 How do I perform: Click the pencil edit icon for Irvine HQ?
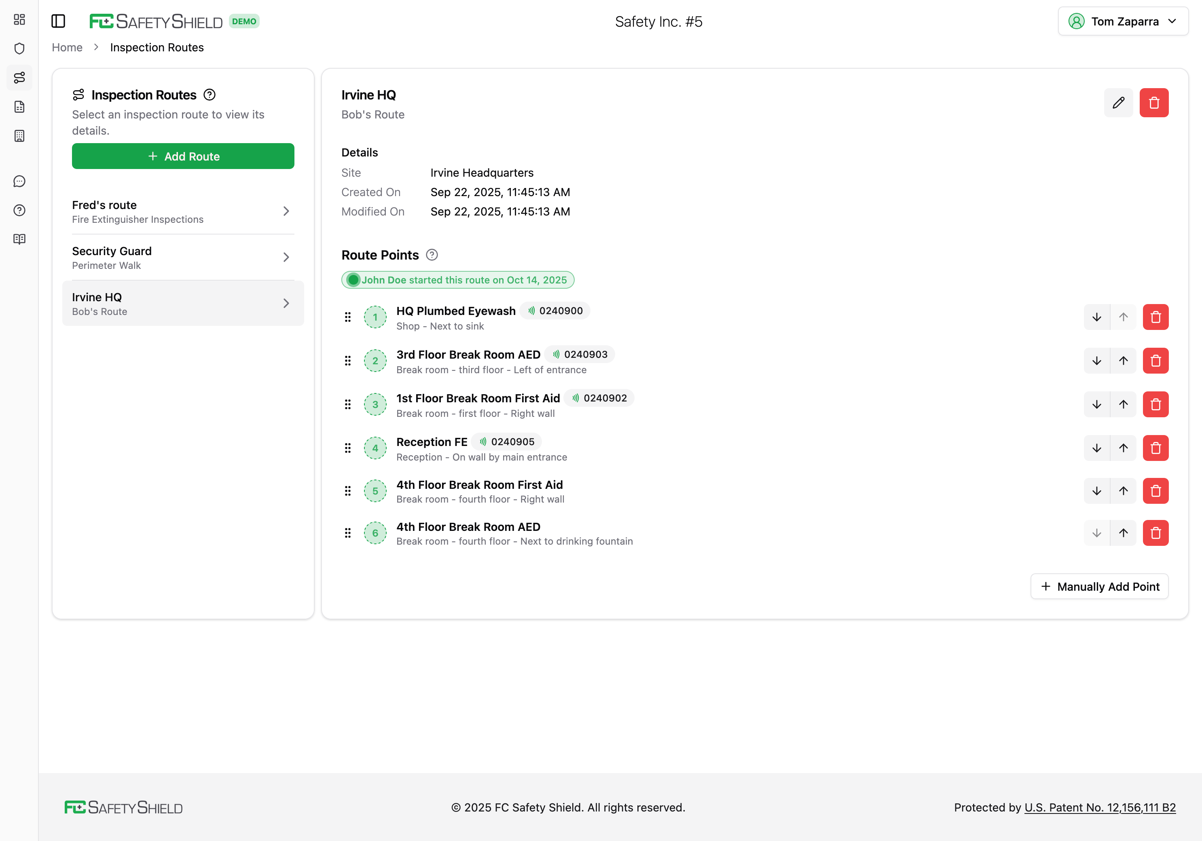(1118, 103)
